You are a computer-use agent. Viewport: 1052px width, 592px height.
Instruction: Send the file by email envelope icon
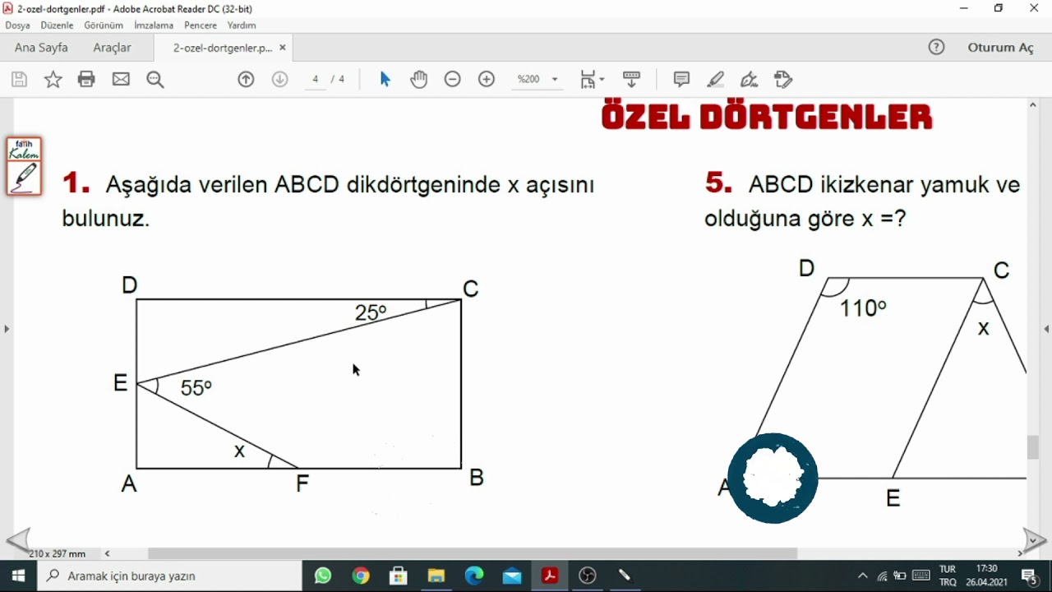coord(121,80)
